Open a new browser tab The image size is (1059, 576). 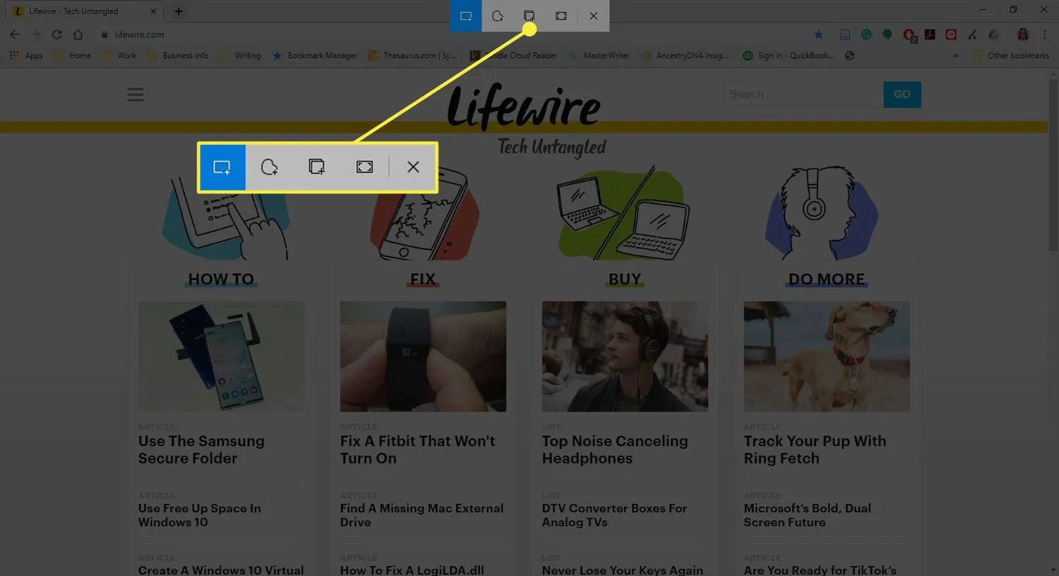pyautogui.click(x=179, y=11)
